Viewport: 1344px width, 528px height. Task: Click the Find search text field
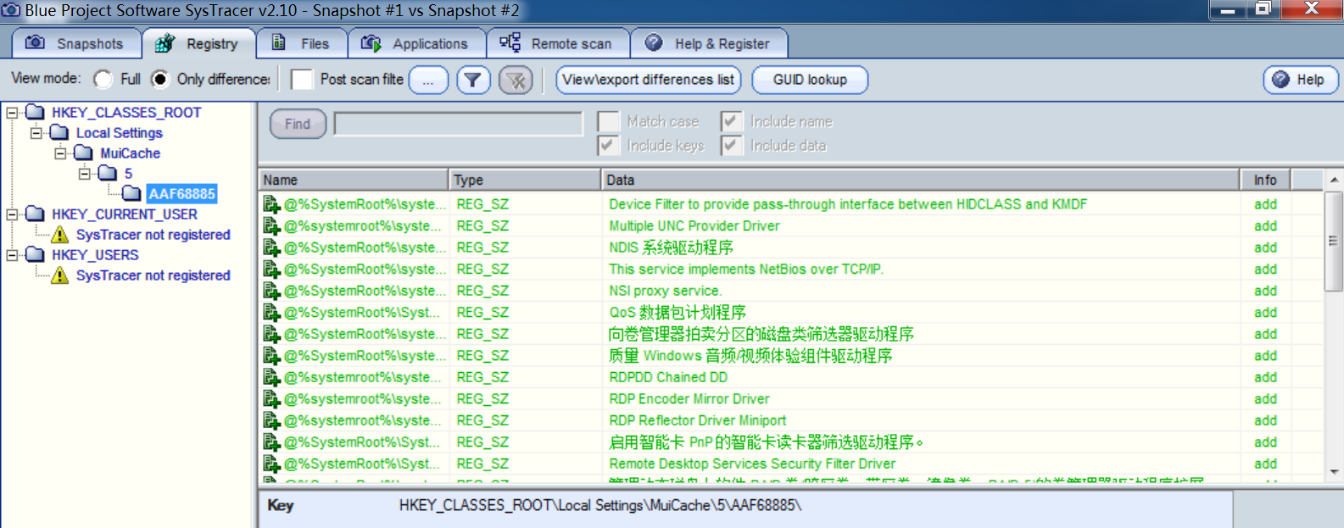pyautogui.click(x=459, y=124)
